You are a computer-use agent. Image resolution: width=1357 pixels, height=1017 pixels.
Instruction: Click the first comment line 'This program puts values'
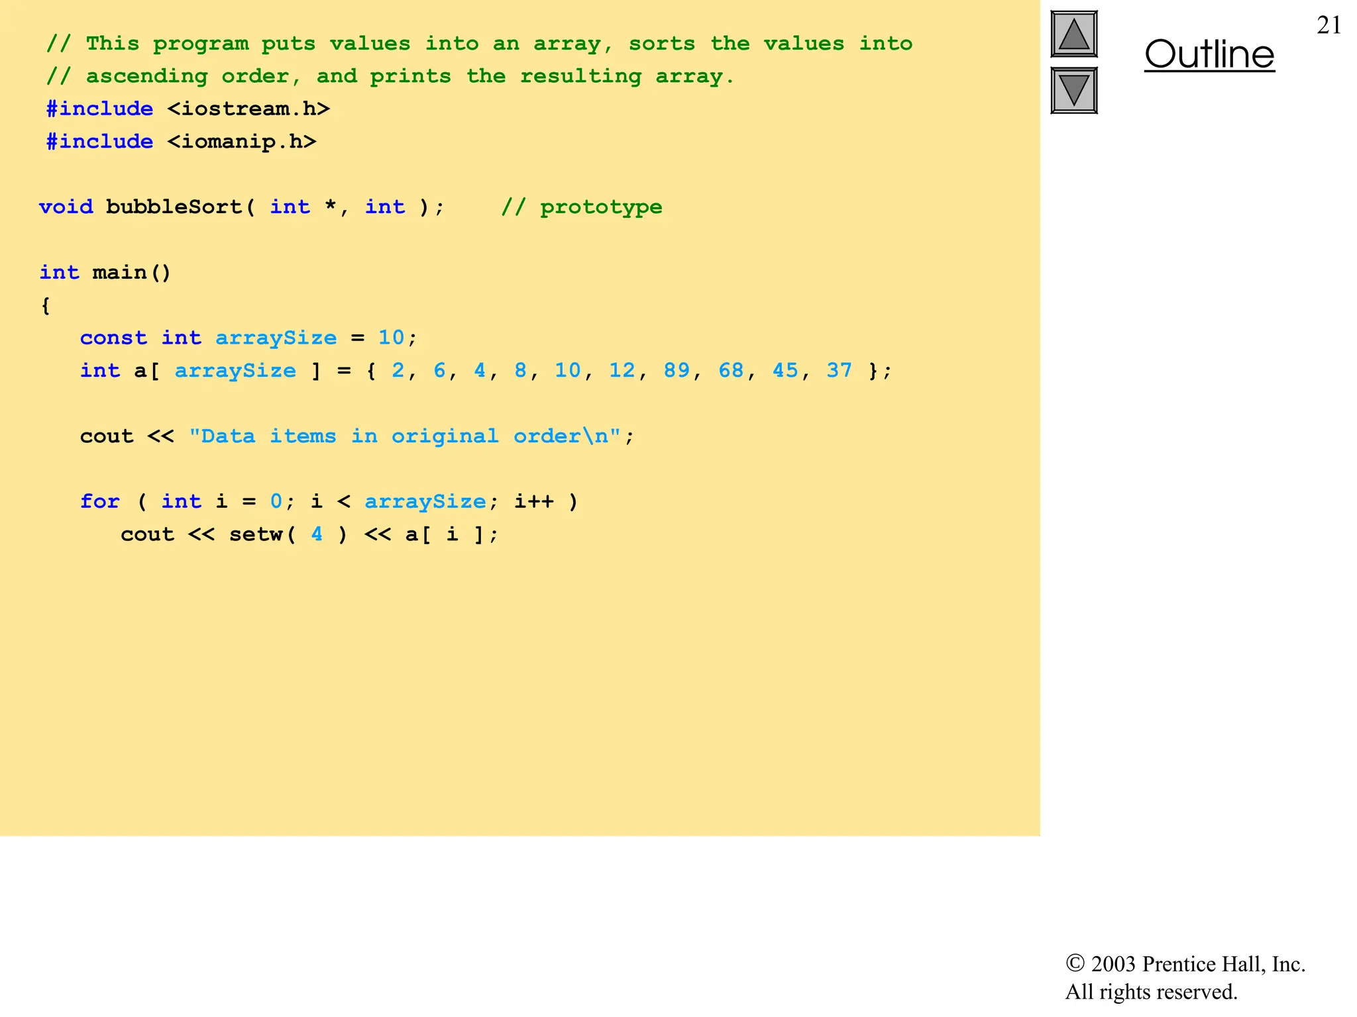(x=479, y=44)
